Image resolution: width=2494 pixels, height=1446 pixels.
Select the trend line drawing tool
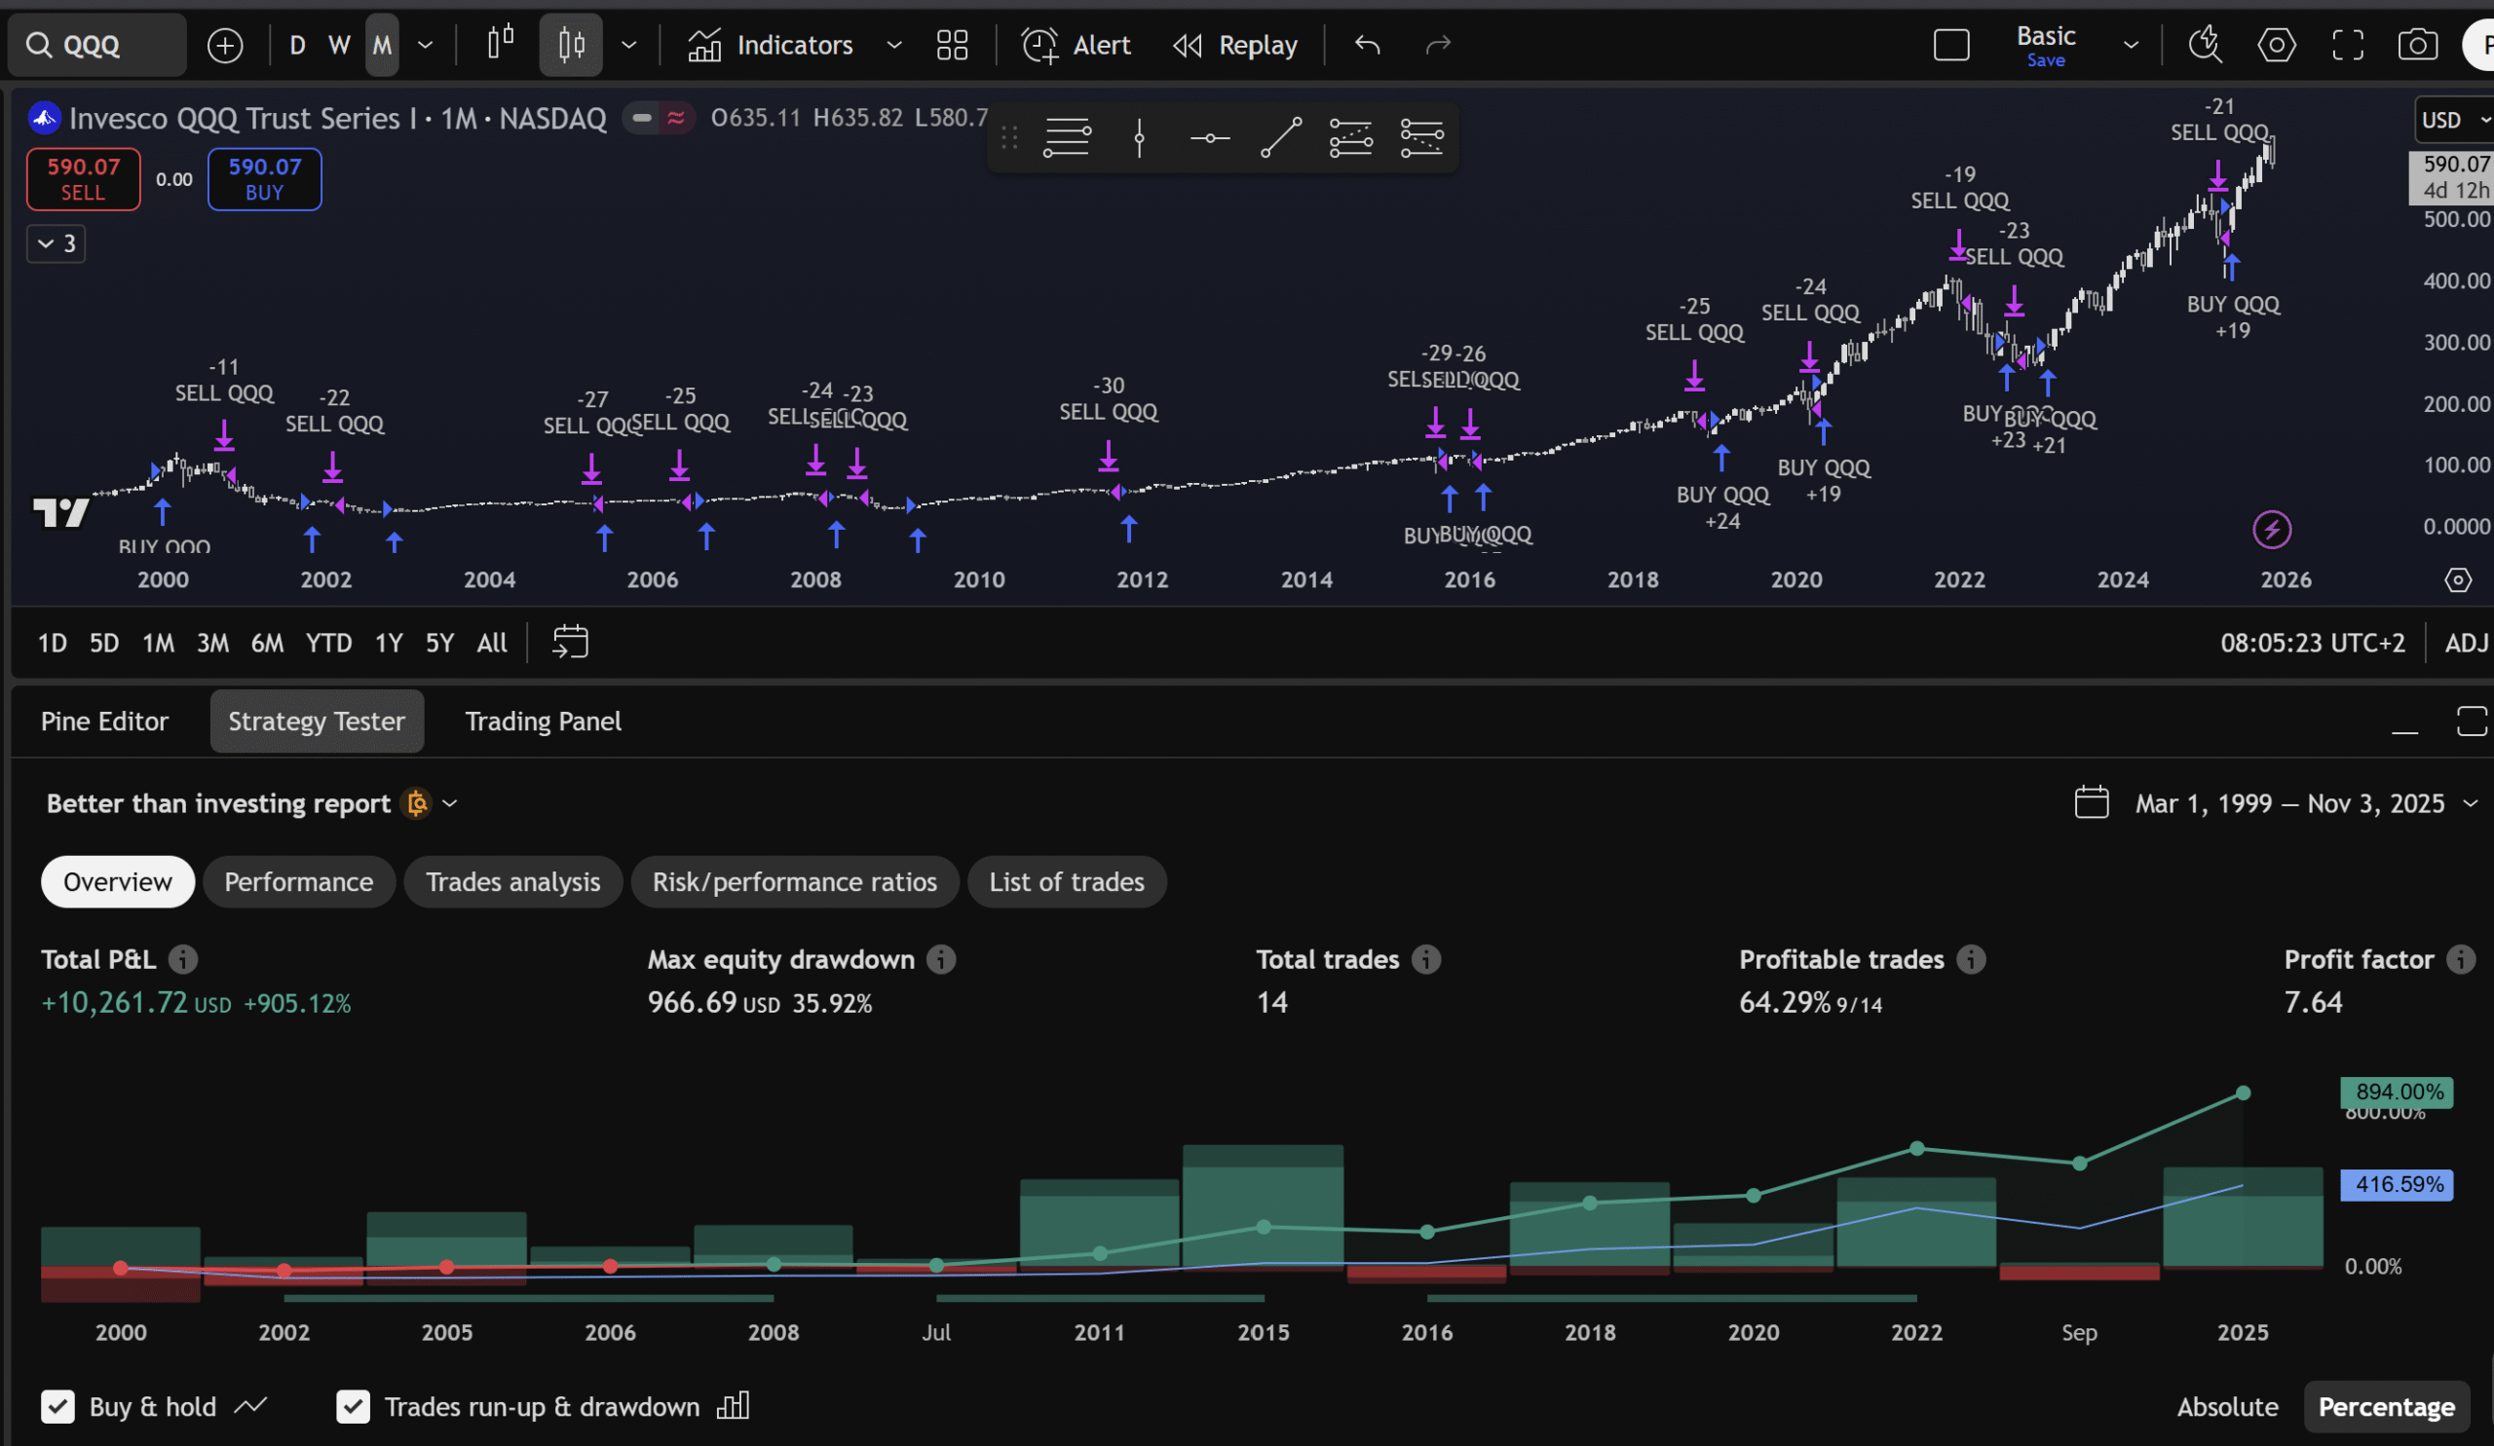coord(1281,137)
